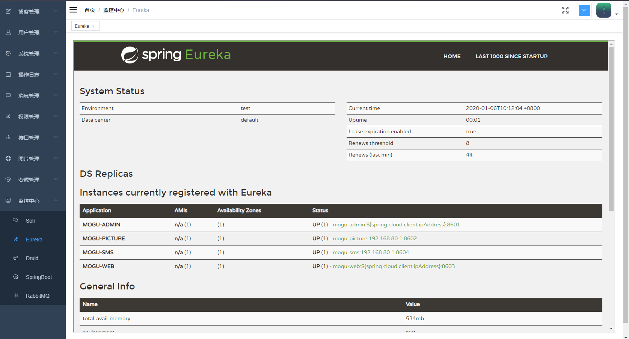This screenshot has height=339, width=629.
Task: Toggle sidebar with hamburger icon
Action: 73,10
